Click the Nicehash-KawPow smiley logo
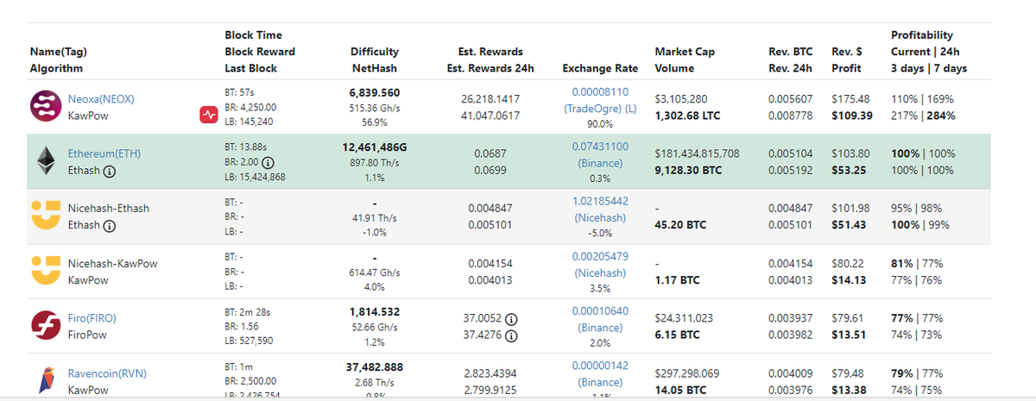The height and width of the screenshot is (401, 1036). tap(44, 271)
